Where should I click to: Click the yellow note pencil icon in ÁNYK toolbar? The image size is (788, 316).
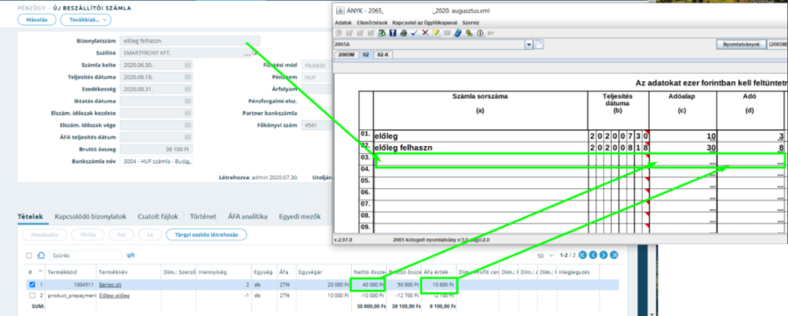tap(436, 33)
